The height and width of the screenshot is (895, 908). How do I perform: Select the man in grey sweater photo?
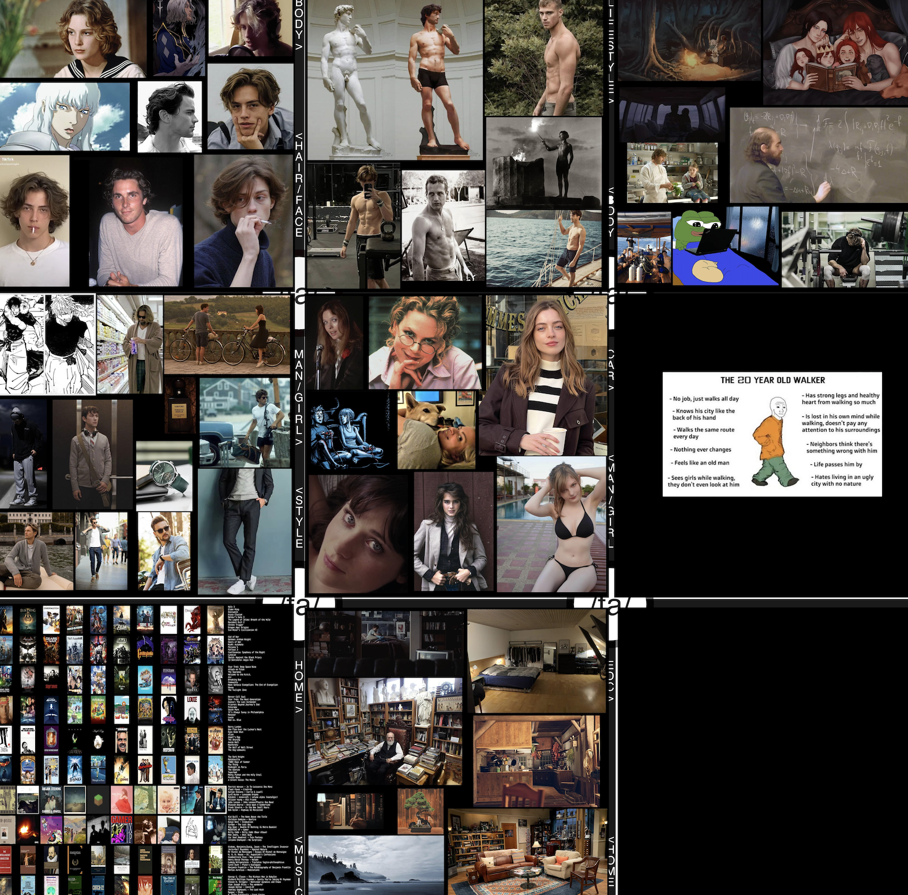point(136,222)
